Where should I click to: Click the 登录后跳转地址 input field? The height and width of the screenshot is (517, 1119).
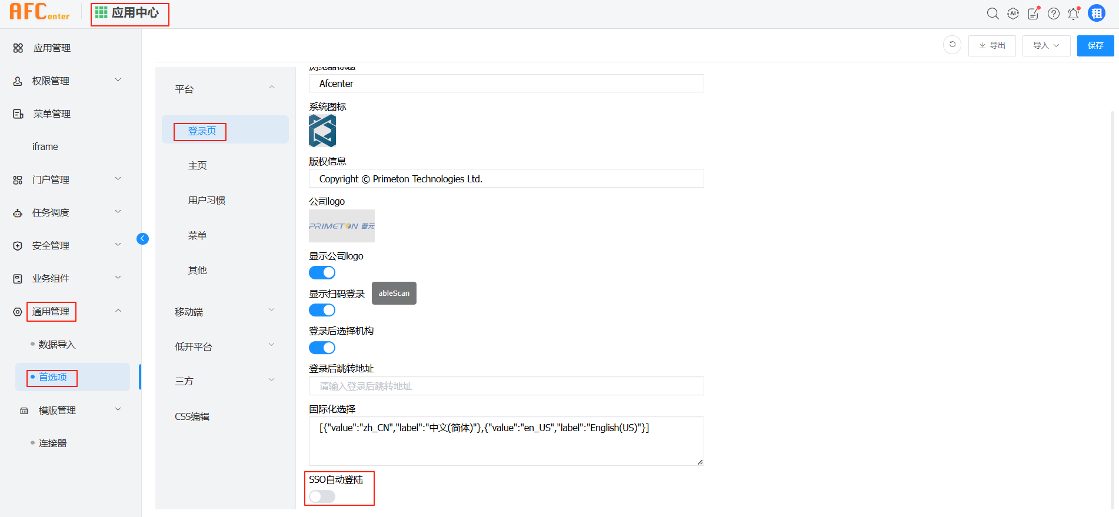(x=506, y=386)
